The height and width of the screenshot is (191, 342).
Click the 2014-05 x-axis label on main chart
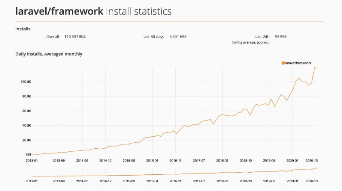[x=82, y=161]
